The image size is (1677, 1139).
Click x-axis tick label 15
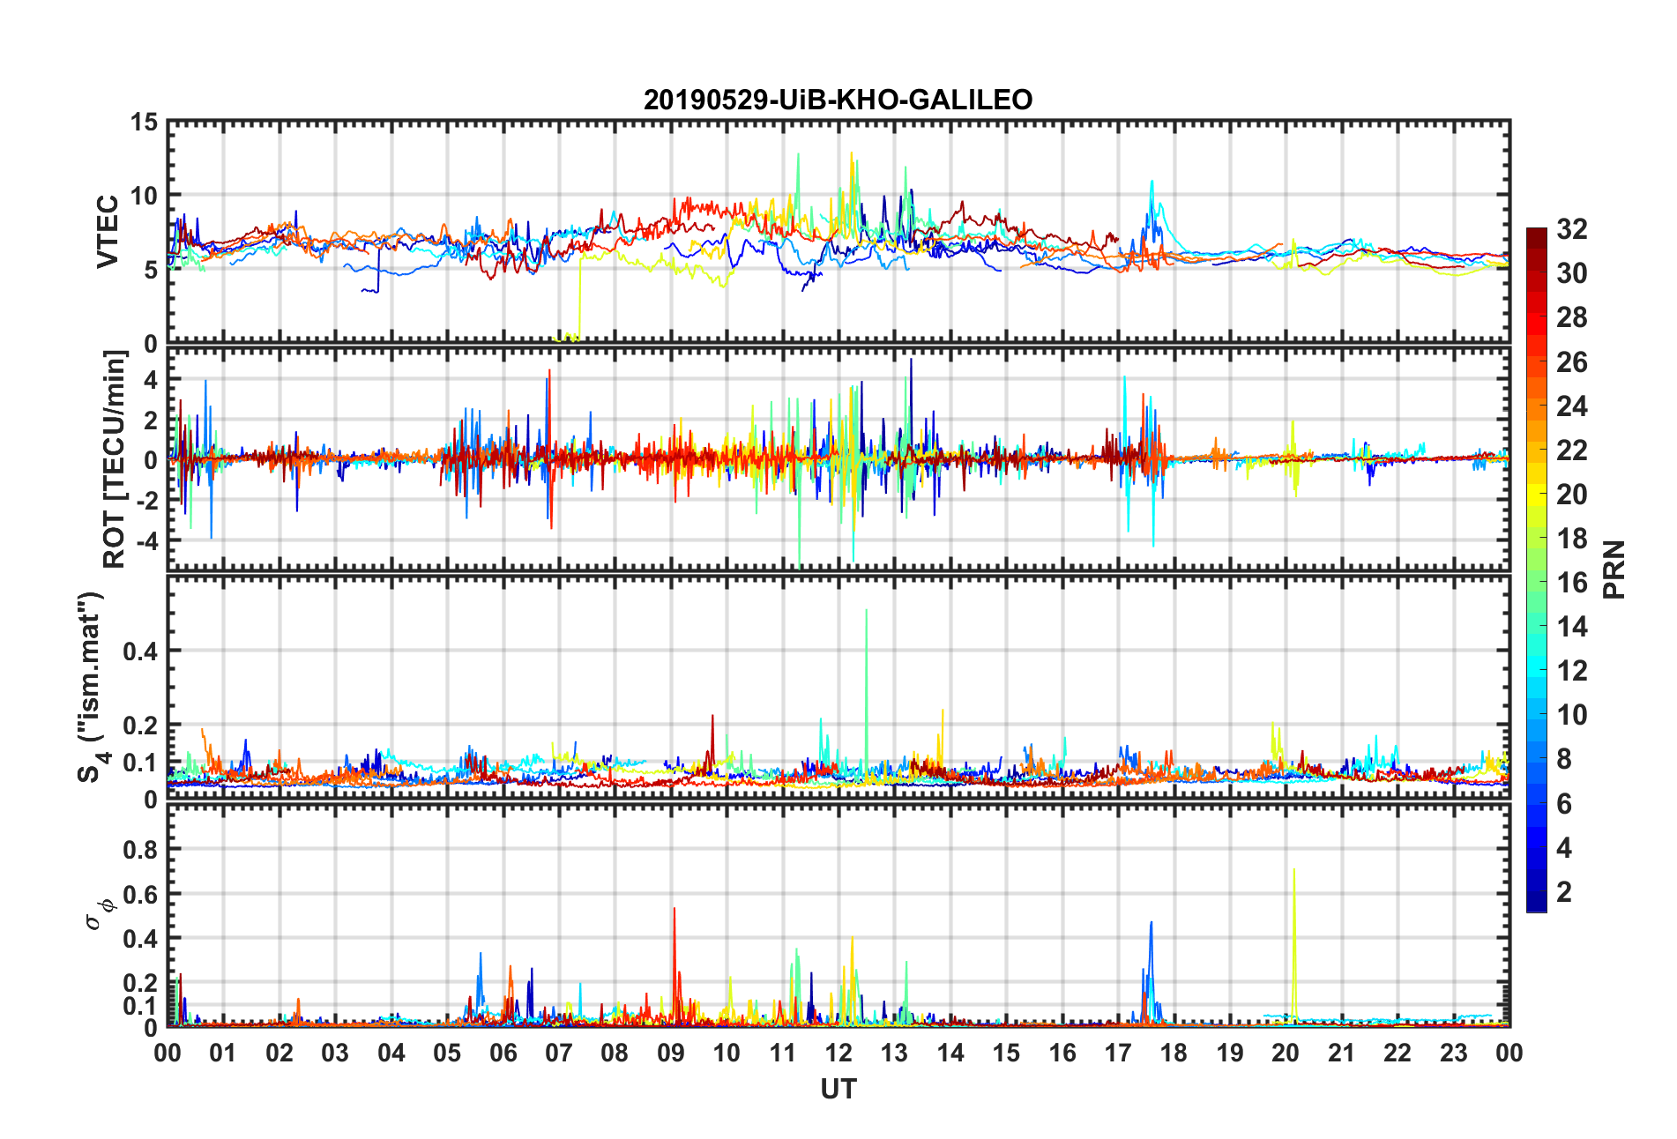[x=1006, y=1053]
